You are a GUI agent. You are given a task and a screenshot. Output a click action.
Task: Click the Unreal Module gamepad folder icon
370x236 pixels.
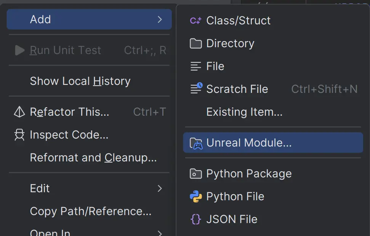[196, 143]
